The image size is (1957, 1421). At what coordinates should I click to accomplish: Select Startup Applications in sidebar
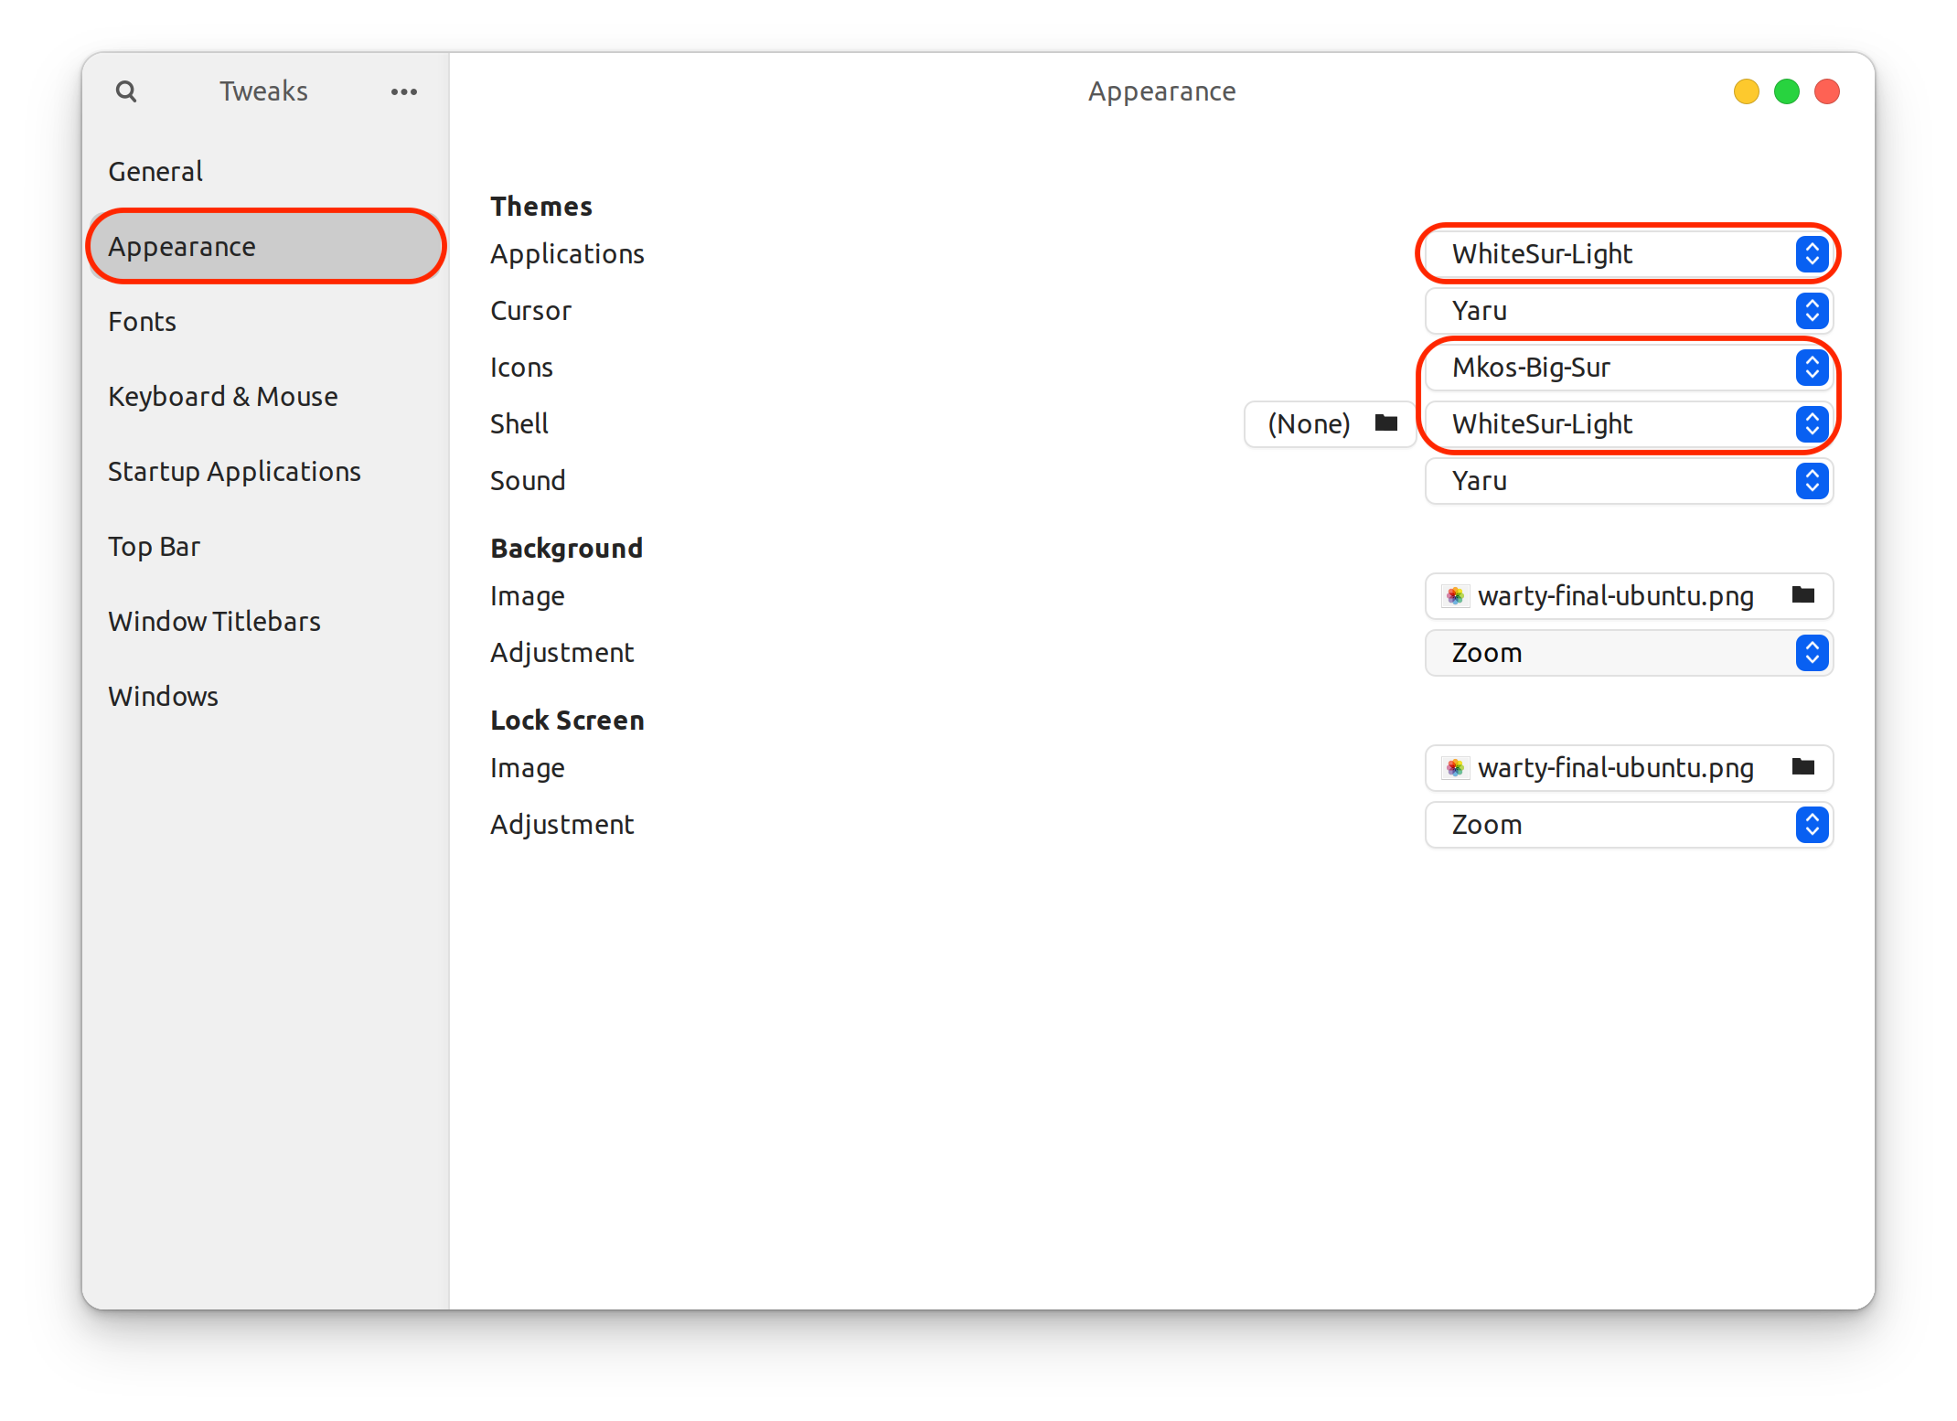tap(234, 472)
